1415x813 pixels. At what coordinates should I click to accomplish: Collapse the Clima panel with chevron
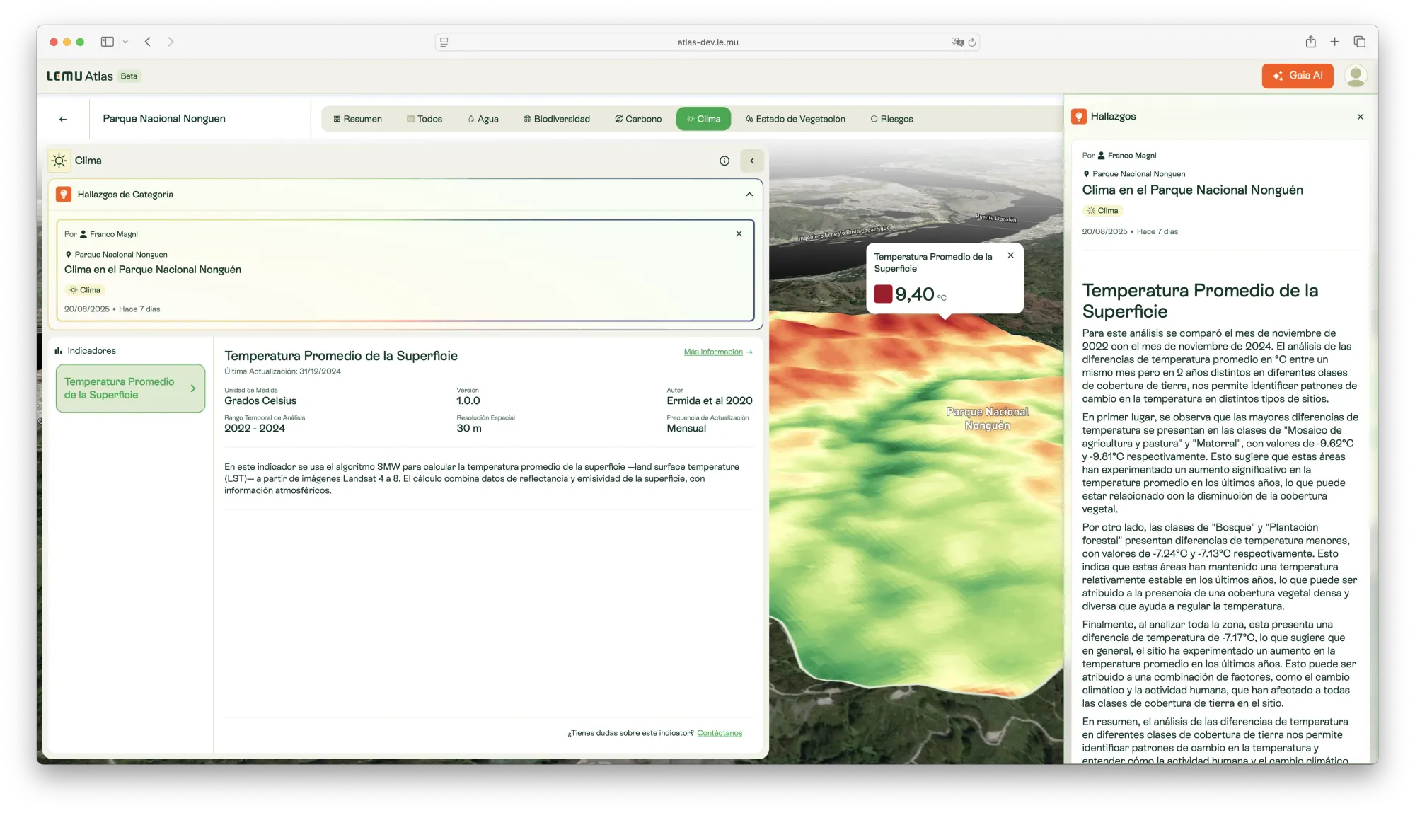[x=751, y=161]
